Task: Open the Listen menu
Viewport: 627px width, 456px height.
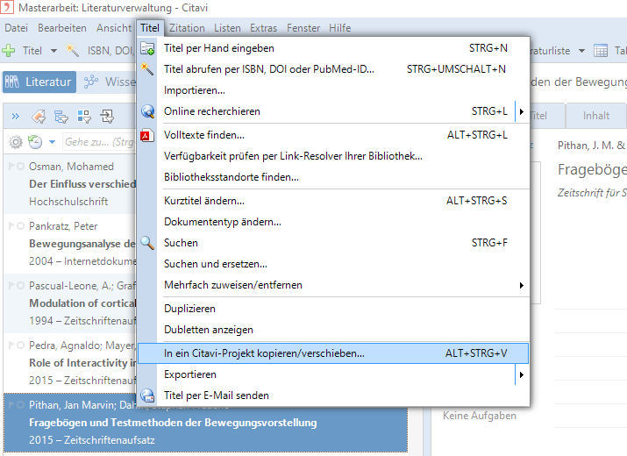Action: click(227, 28)
